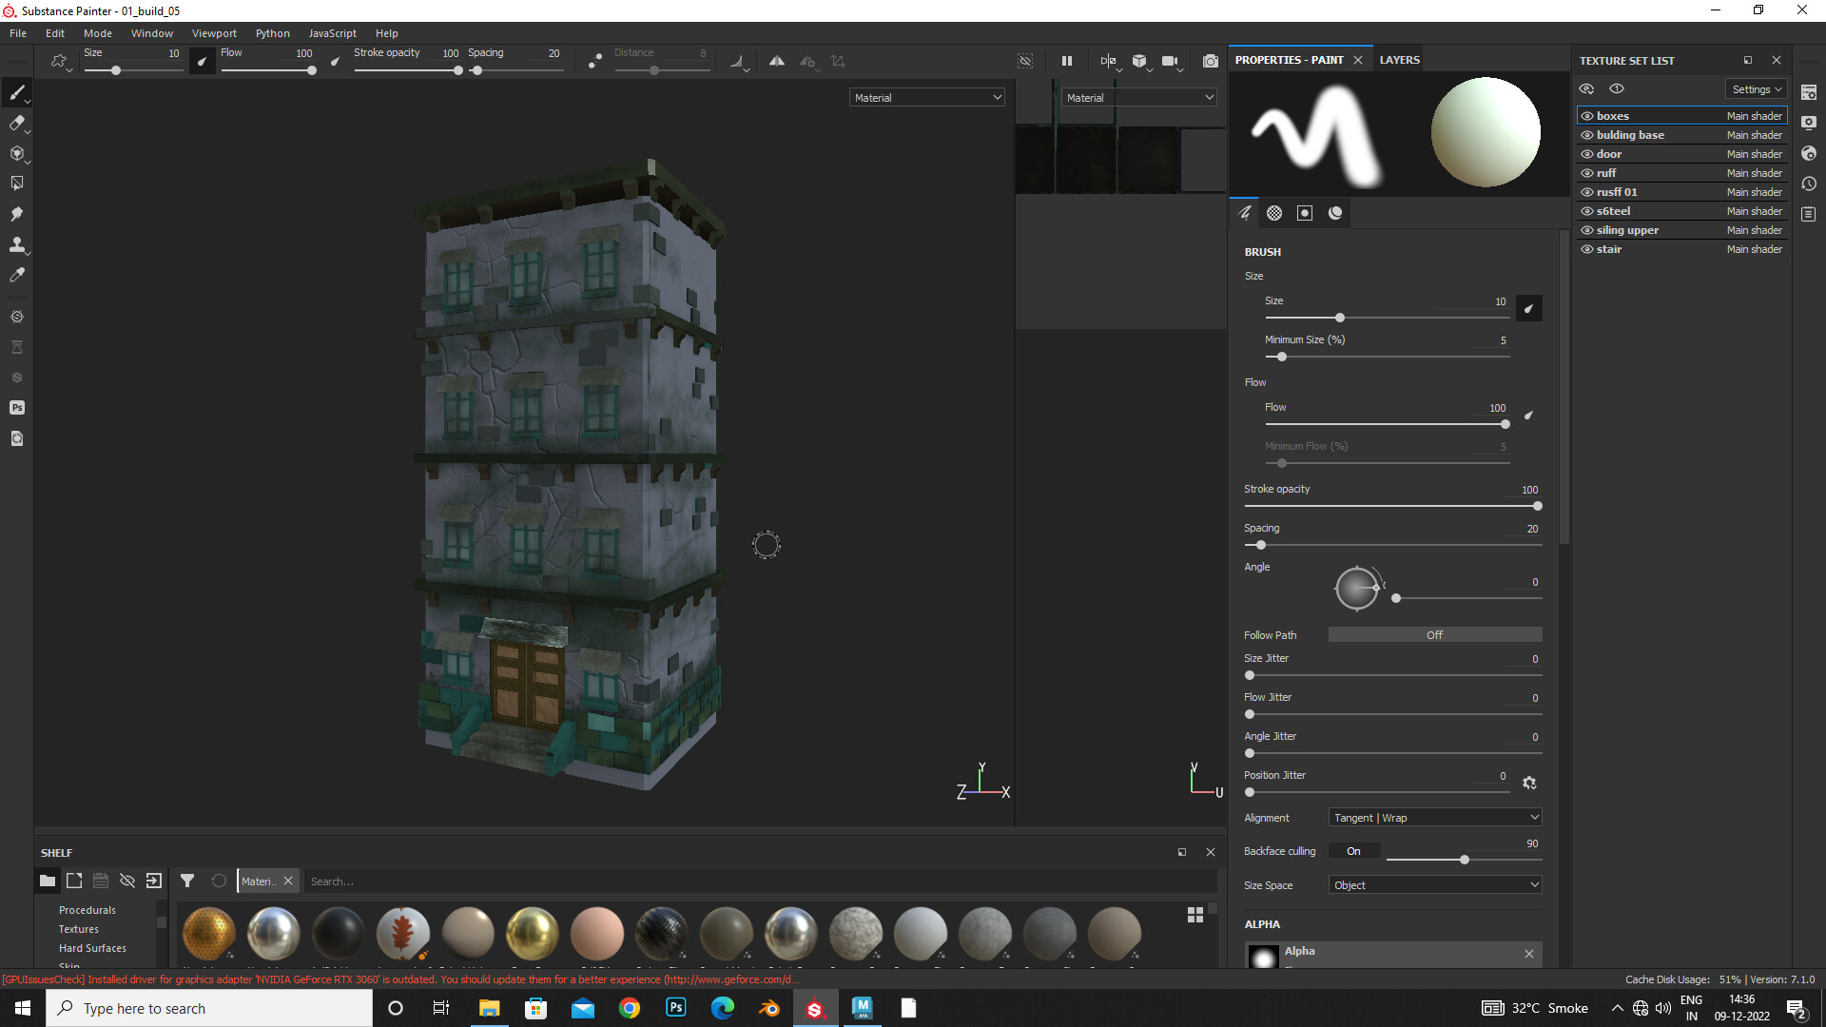
Task: Toggle visibility of the 'stair' texture set
Action: click(x=1586, y=248)
